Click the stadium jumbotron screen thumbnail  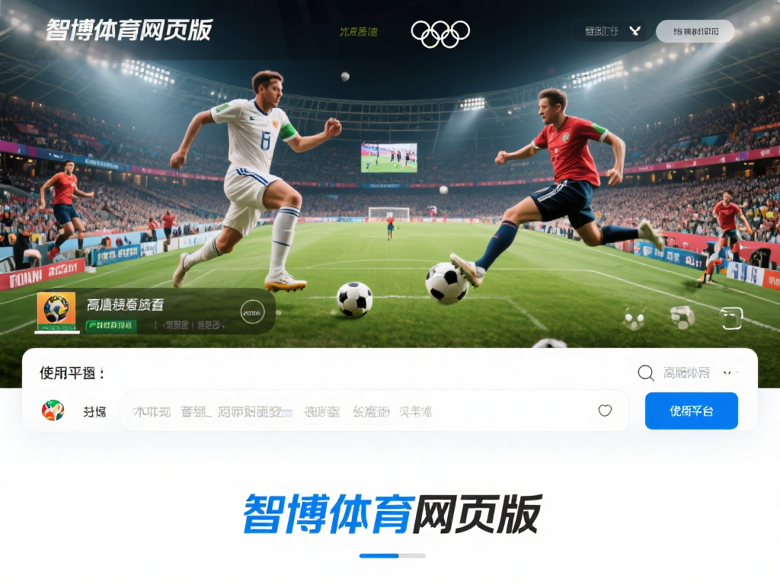click(389, 157)
